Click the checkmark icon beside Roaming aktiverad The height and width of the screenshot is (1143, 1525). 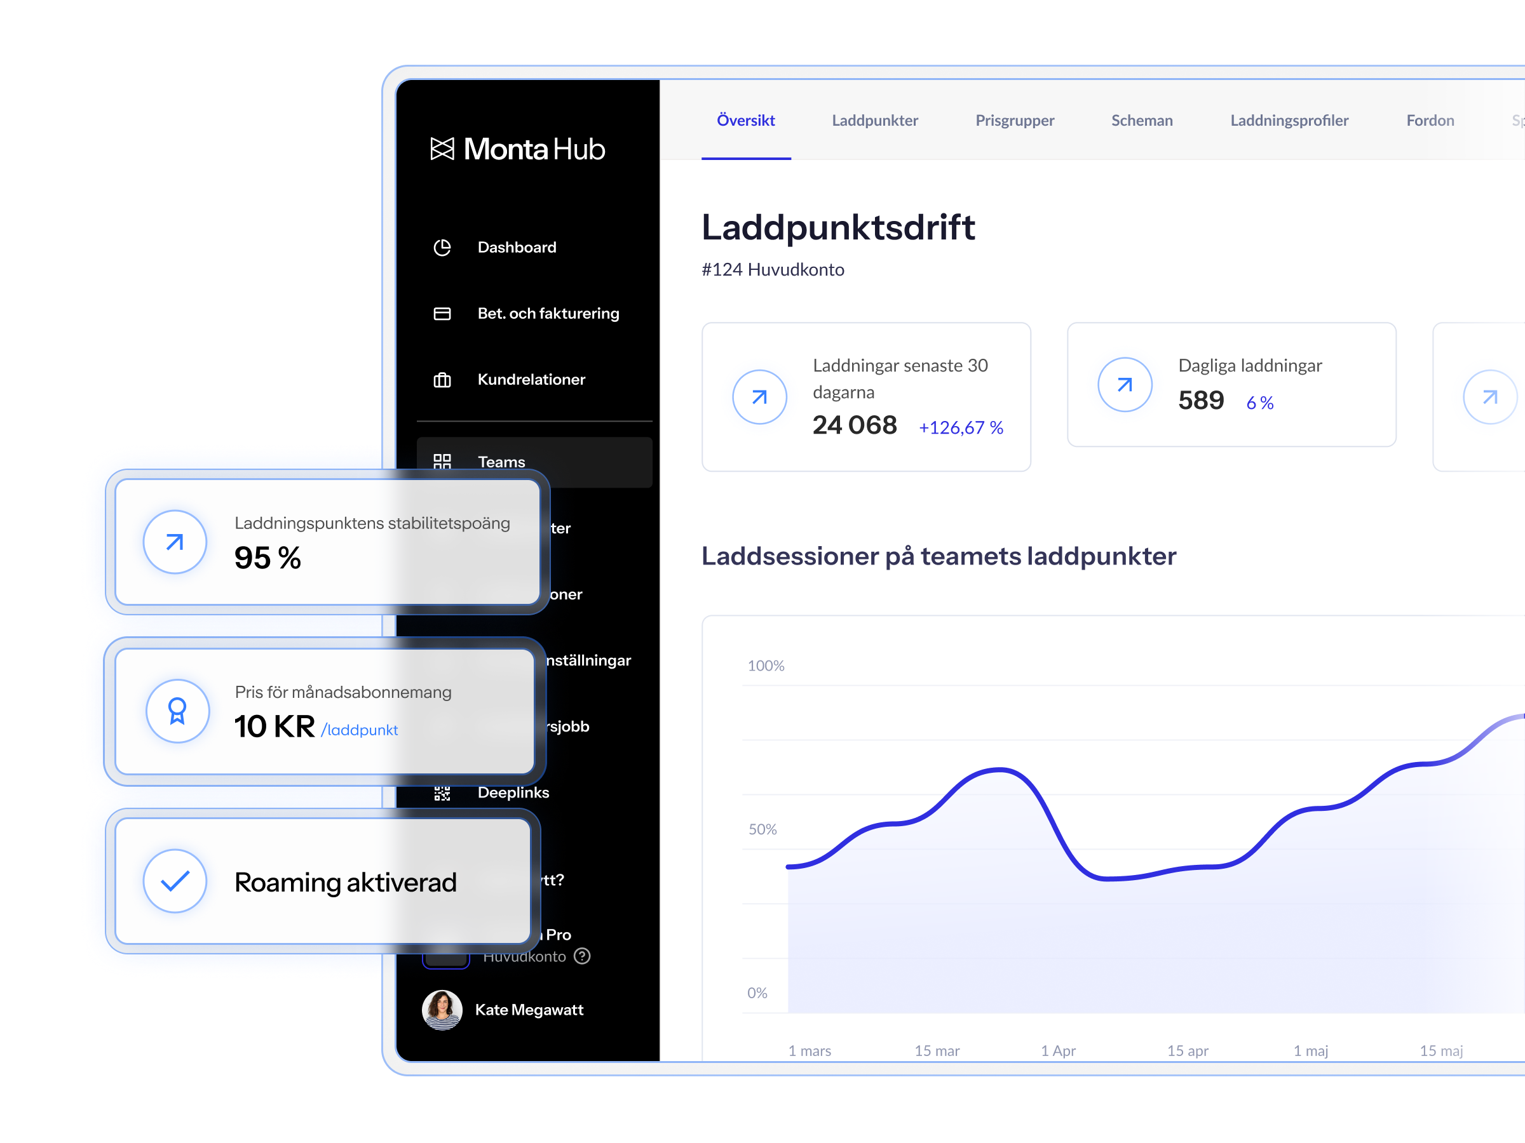click(x=175, y=881)
